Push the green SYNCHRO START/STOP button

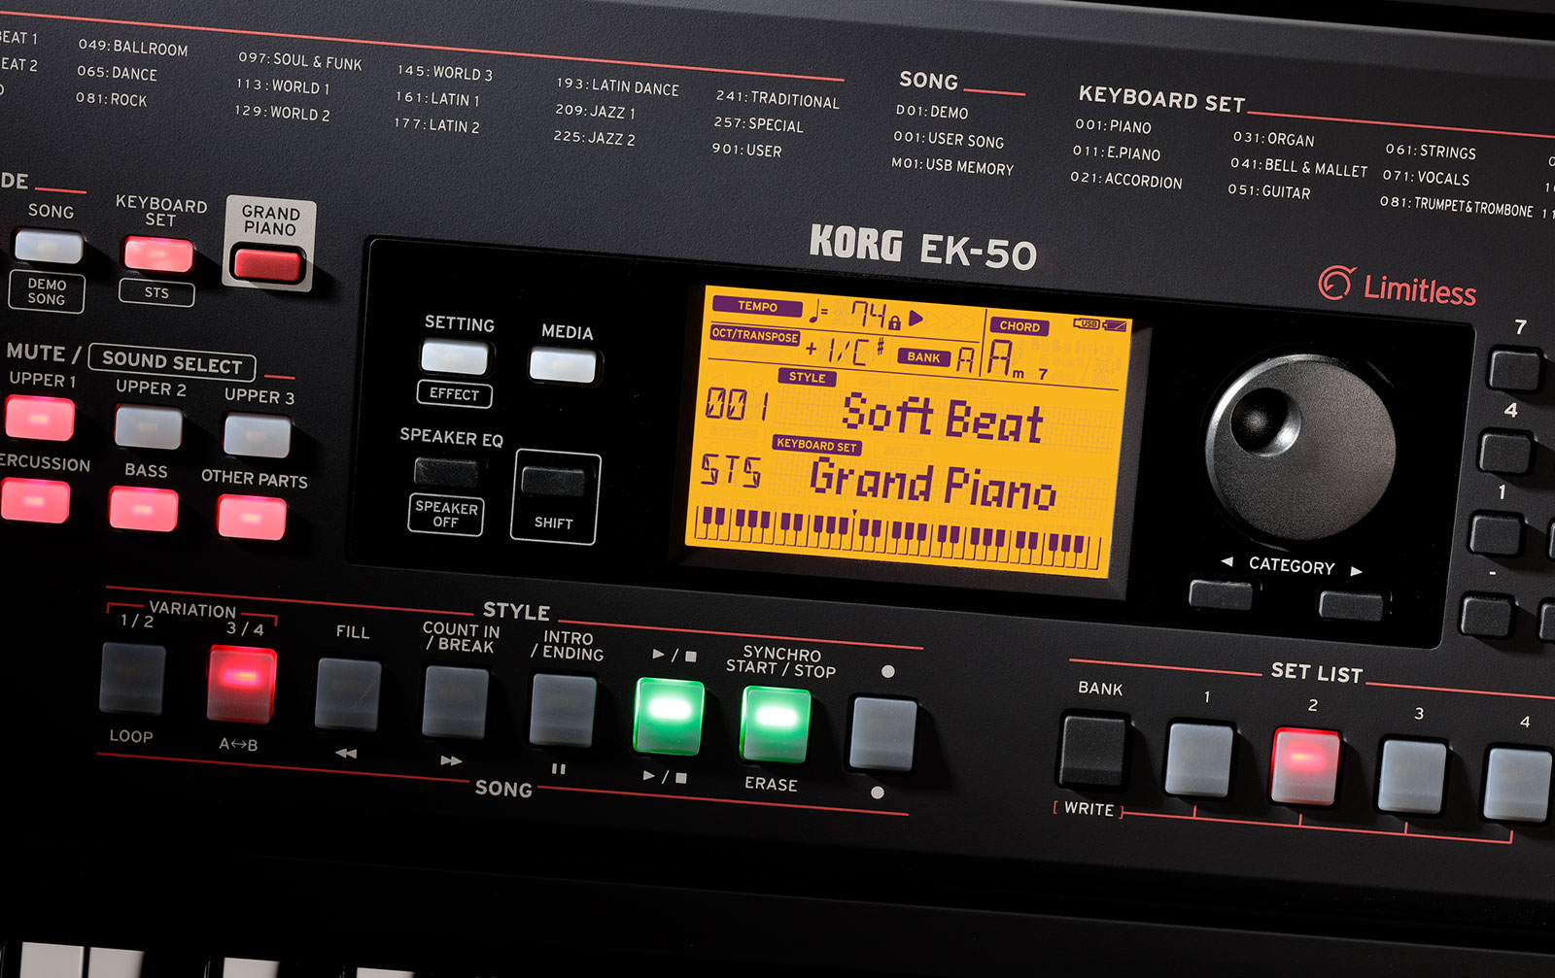click(776, 725)
